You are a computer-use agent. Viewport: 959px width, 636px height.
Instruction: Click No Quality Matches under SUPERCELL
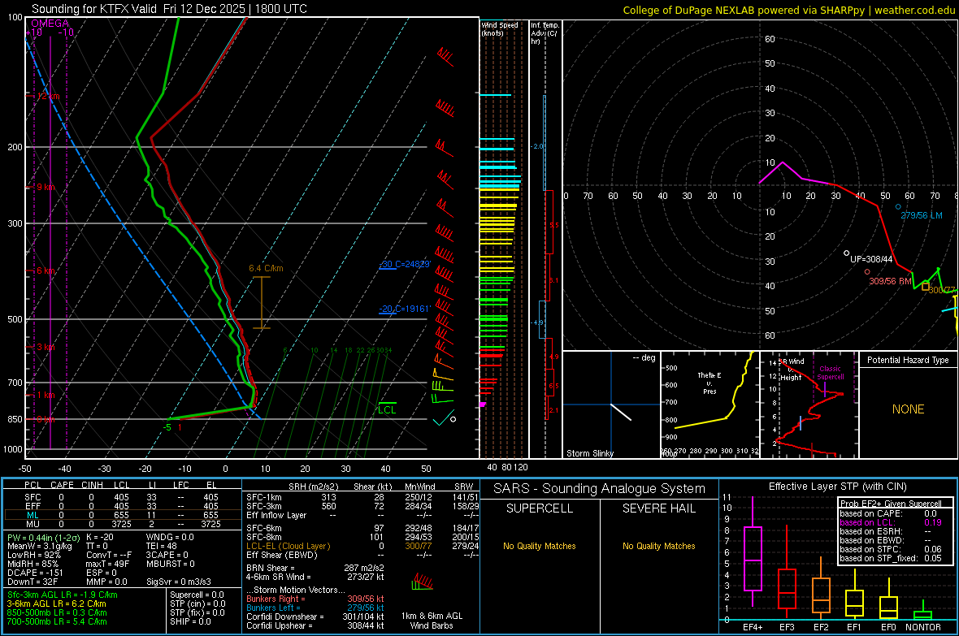pos(540,546)
